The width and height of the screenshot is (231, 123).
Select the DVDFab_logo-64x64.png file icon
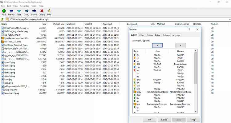pos(2,31)
